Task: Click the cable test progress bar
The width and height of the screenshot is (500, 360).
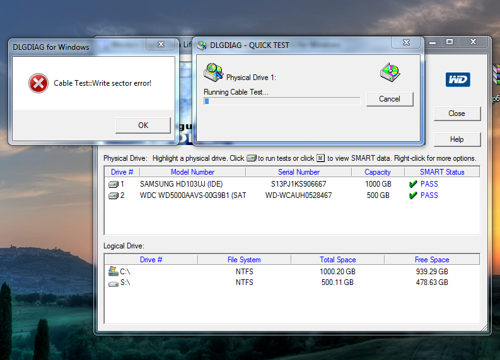Action: coord(281,101)
